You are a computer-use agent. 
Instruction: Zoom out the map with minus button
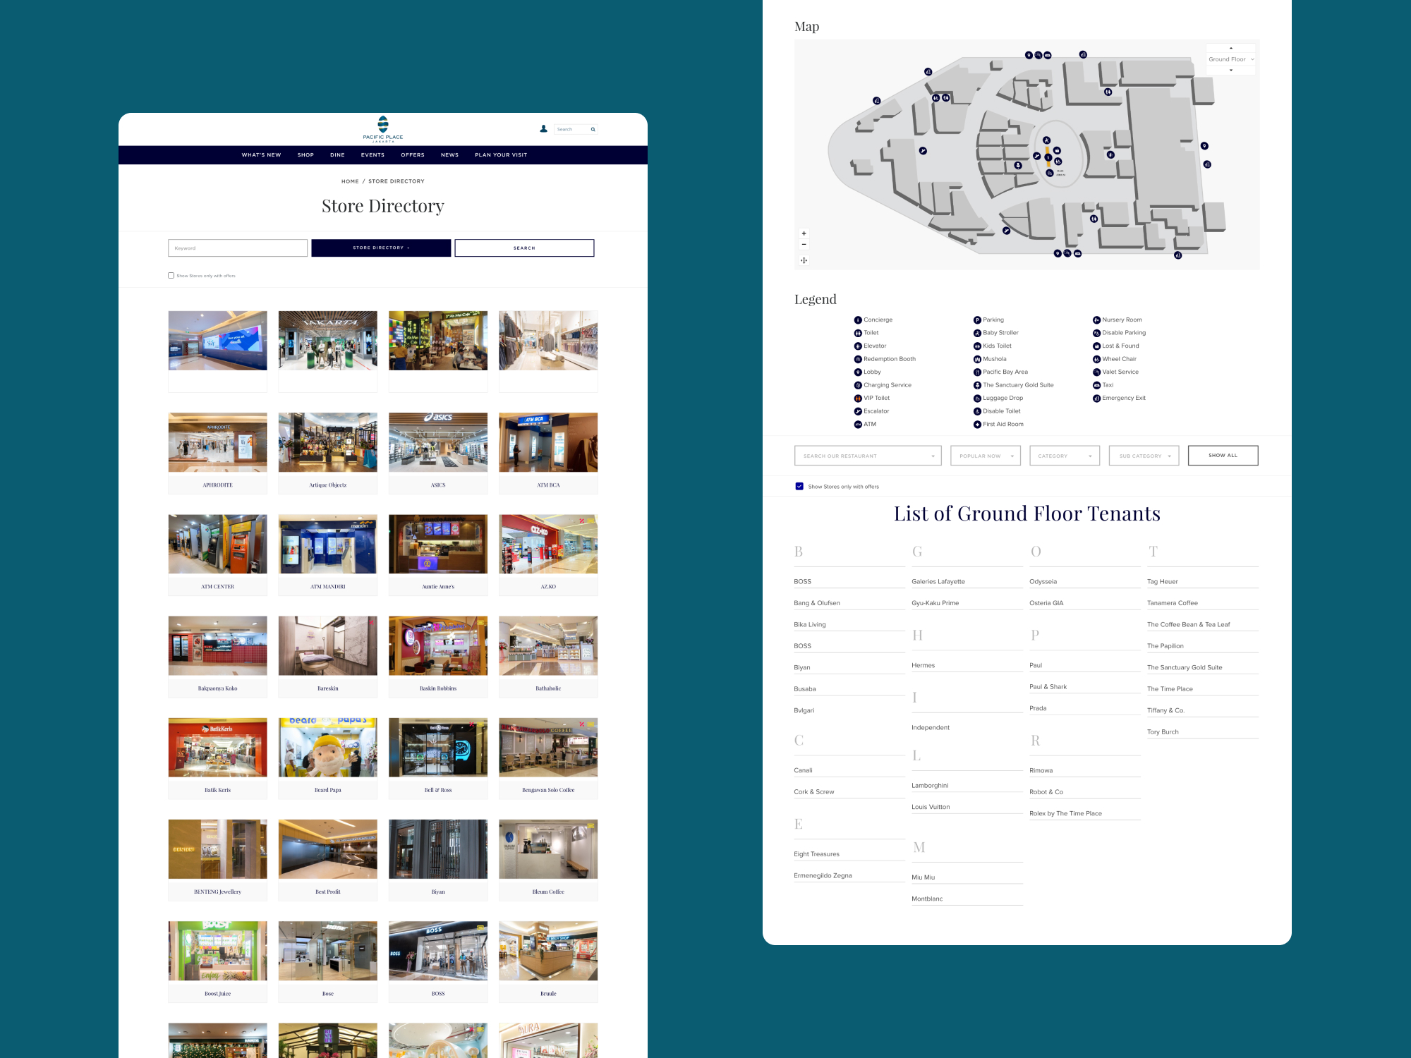(x=804, y=245)
